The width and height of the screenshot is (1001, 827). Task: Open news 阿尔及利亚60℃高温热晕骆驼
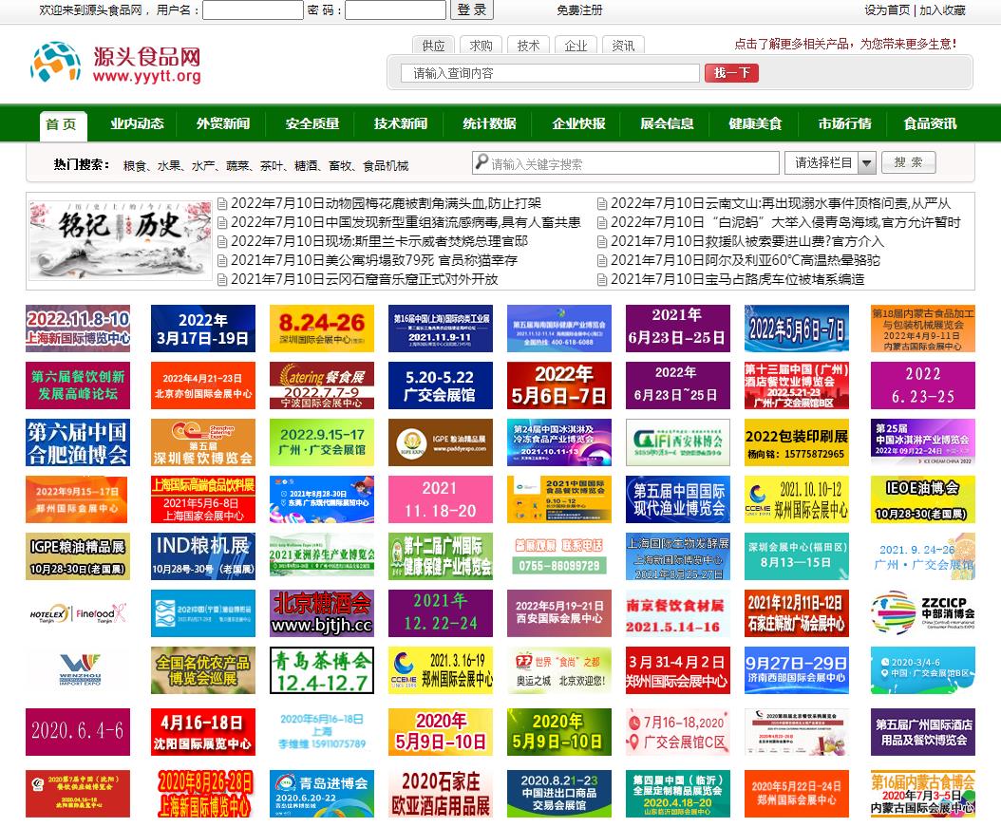[745, 260]
